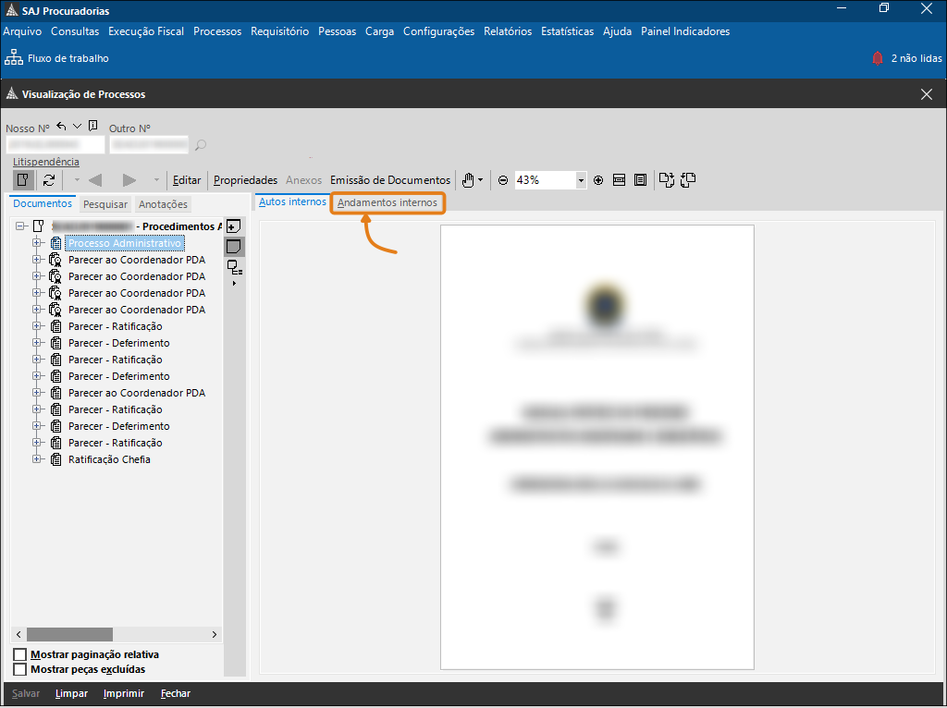Expand the Processo Administrativo tree node
The width and height of the screenshot is (947, 708).
coord(38,243)
